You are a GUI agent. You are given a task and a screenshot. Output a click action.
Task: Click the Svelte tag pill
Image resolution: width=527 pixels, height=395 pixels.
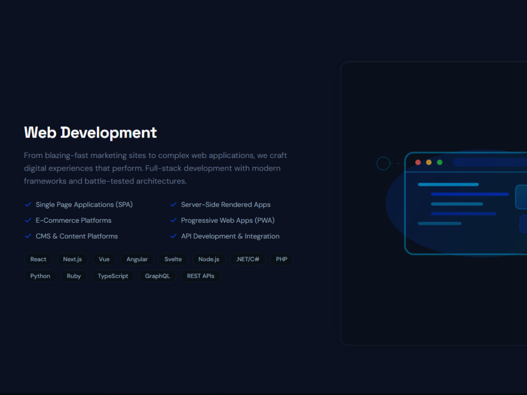pyautogui.click(x=173, y=259)
